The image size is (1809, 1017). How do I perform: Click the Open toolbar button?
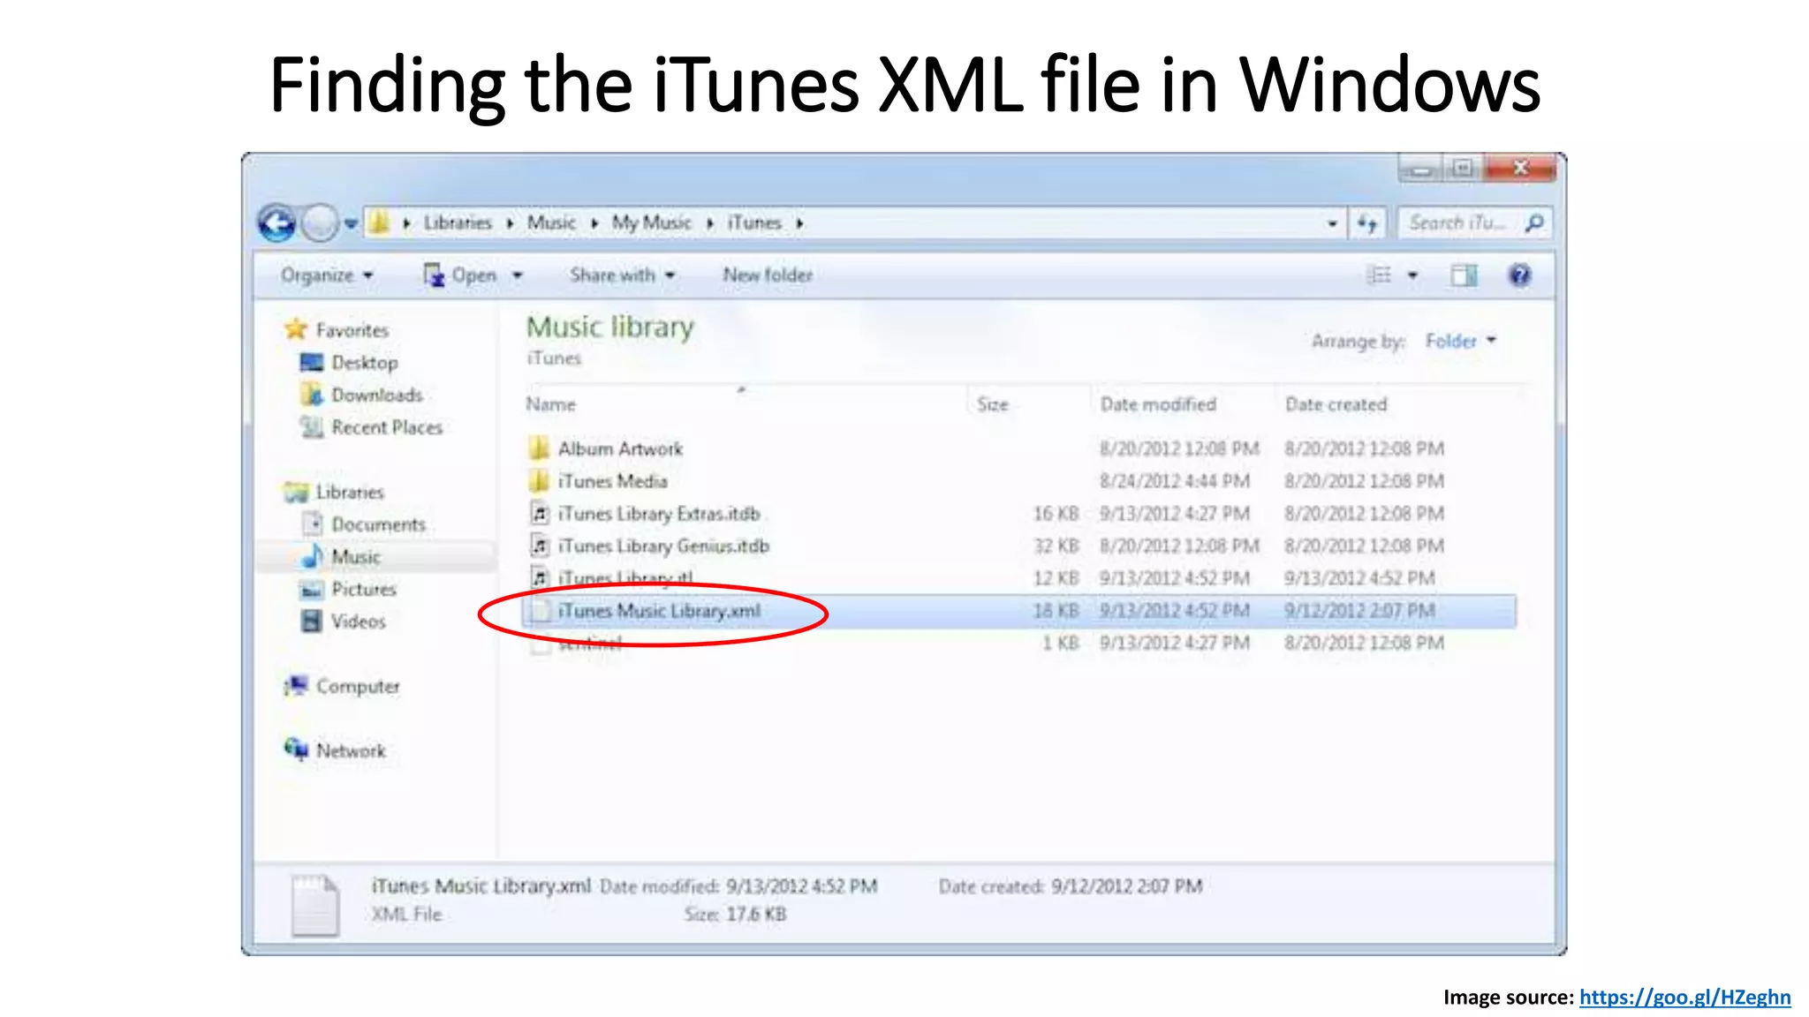[460, 275]
